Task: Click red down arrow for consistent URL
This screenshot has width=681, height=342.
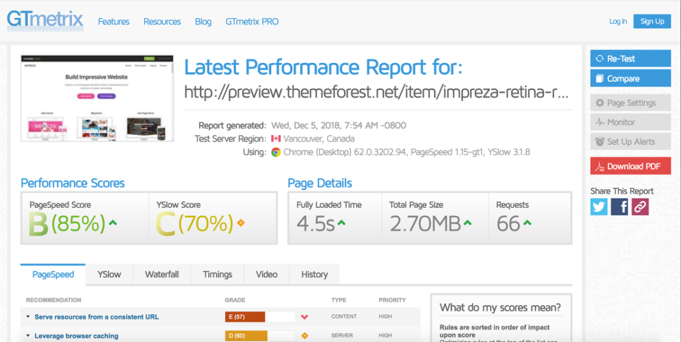Action: pos(304,317)
